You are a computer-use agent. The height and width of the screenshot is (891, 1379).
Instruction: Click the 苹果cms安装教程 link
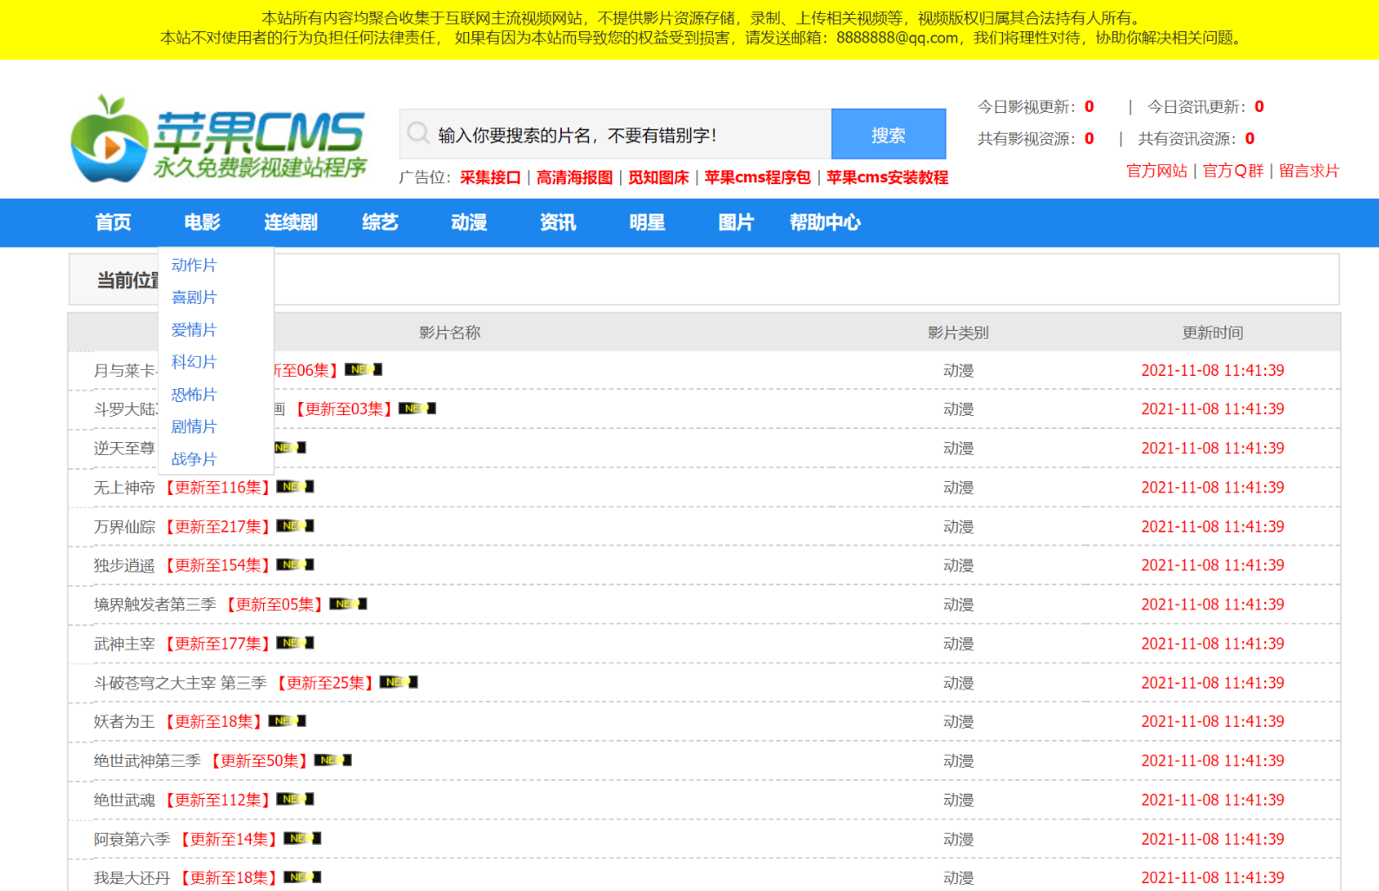click(887, 178)
